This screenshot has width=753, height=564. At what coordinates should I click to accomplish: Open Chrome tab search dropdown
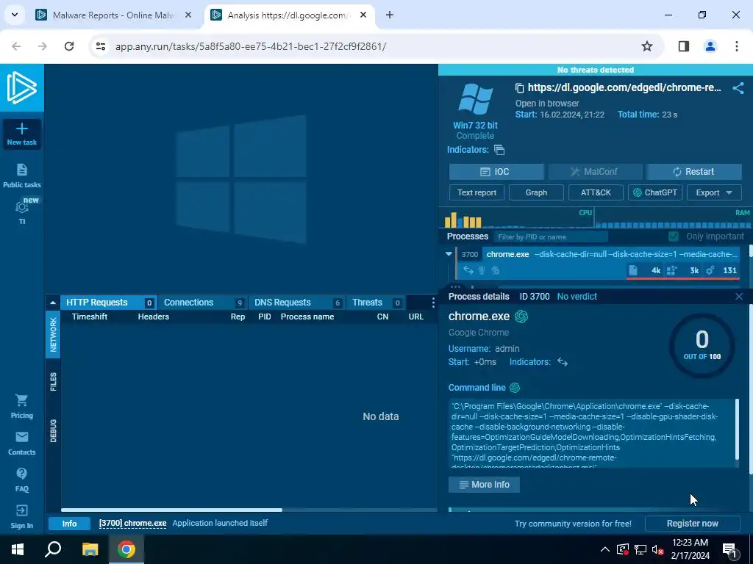15,15
